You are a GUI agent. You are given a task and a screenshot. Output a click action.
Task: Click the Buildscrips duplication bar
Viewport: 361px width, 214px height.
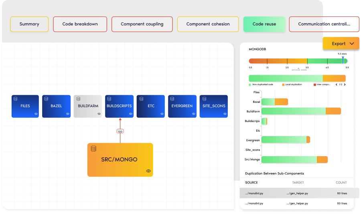point(264,121)
